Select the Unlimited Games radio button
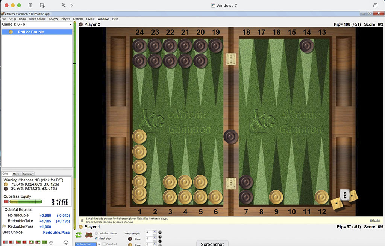The image size is (385, 246). point(96,233)
